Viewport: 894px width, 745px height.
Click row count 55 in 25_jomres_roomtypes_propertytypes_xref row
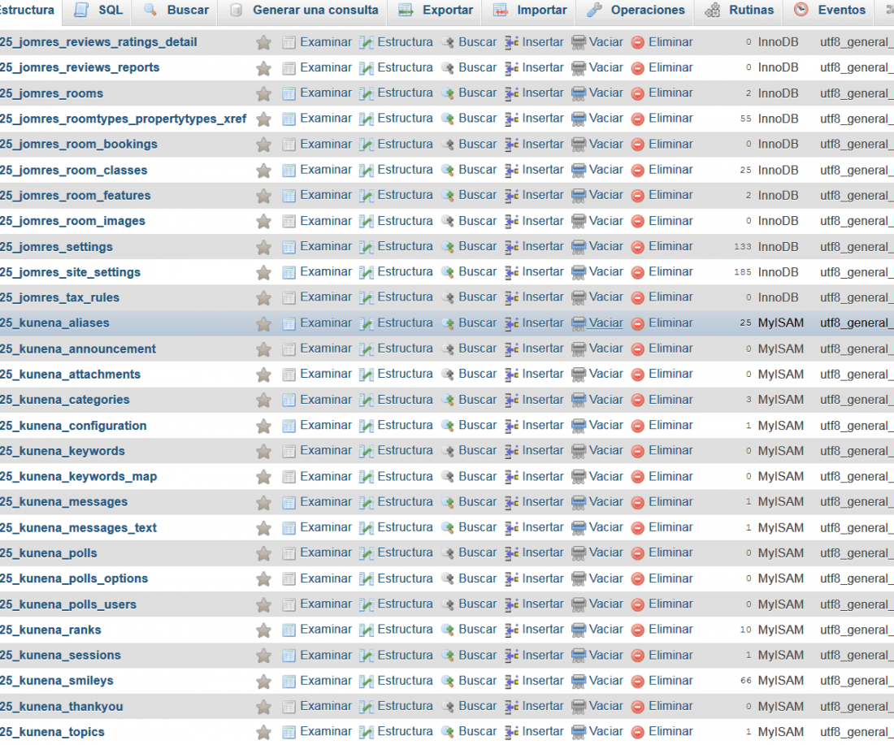746,119
